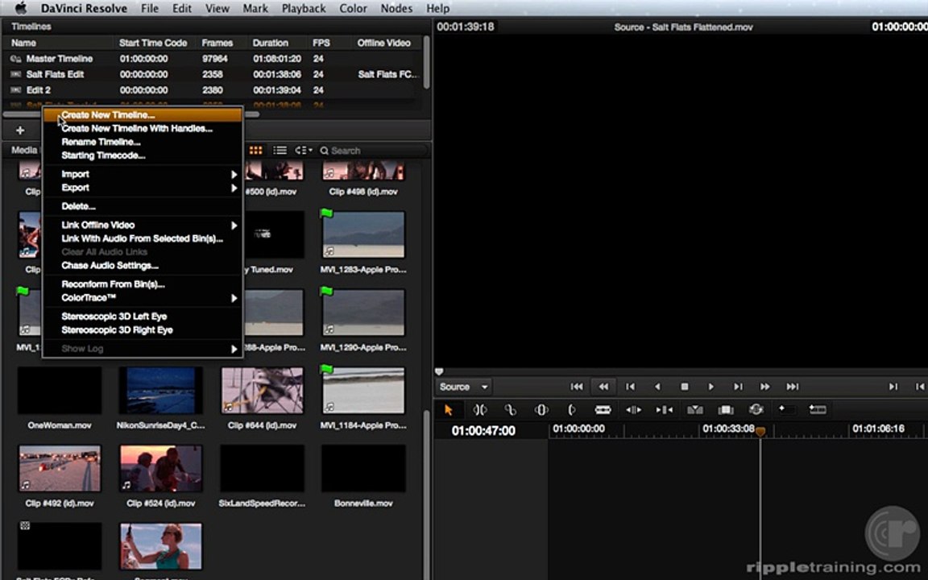Viewport: 928px width, 580px height.
Task: Open the Nodes menu in menu bar
Action: 396,8
